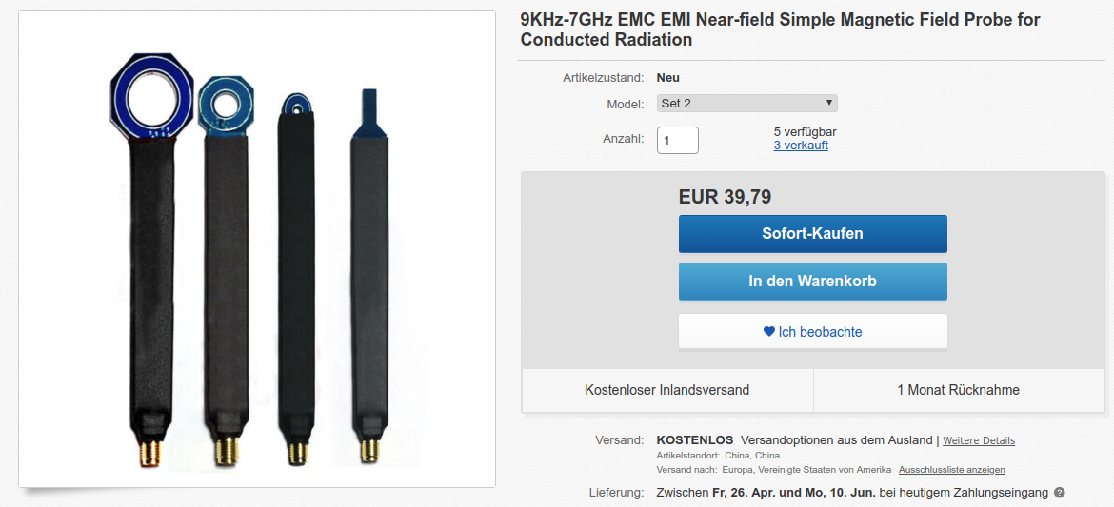
Task: Click the Artikelzustand value "Neu"
Action: tap(668, 78)
